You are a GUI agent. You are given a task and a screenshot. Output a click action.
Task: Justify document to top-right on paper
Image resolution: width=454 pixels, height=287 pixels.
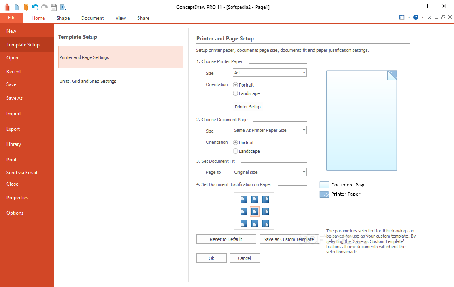tap(266, 200)
